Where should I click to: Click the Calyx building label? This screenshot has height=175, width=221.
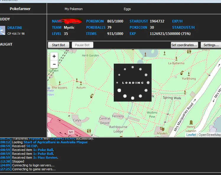(77, 120)
